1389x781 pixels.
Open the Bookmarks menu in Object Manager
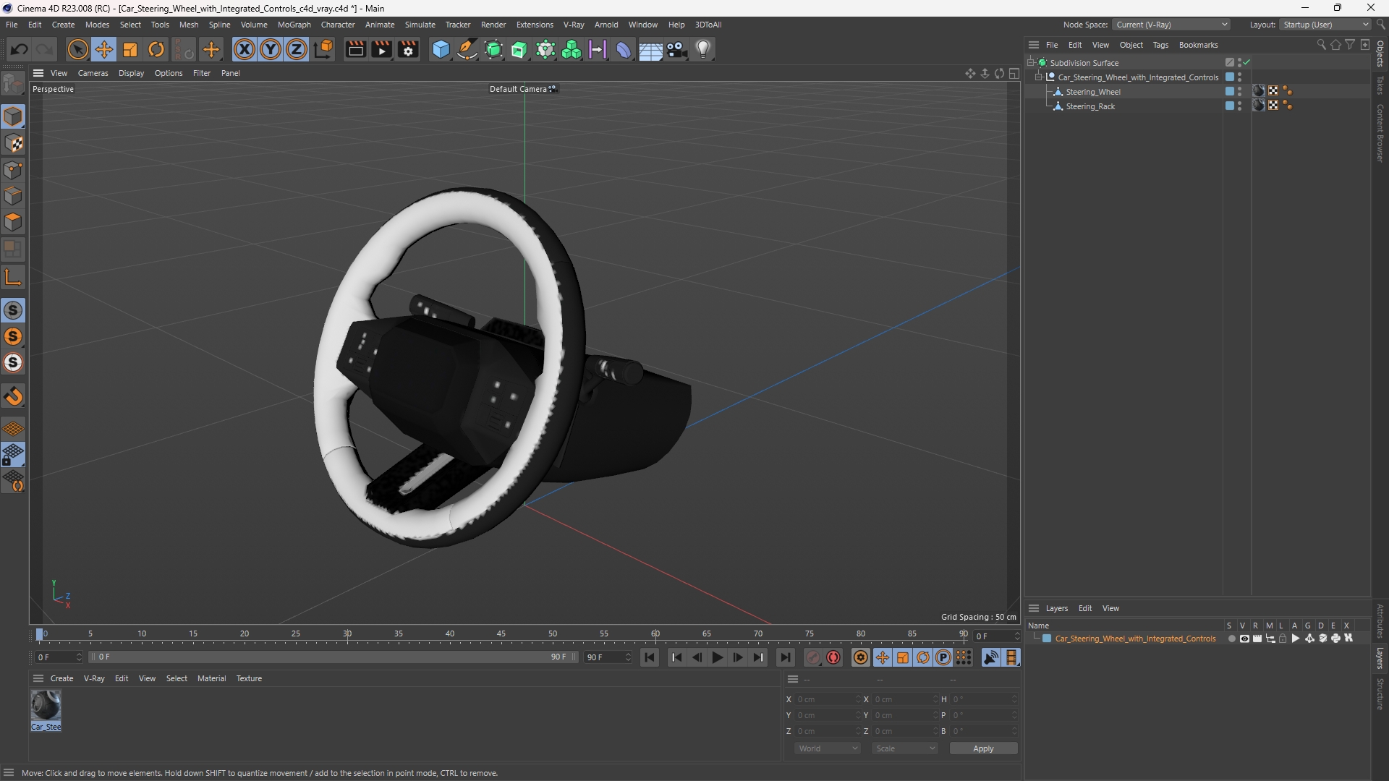click(x=1198, y=45)
